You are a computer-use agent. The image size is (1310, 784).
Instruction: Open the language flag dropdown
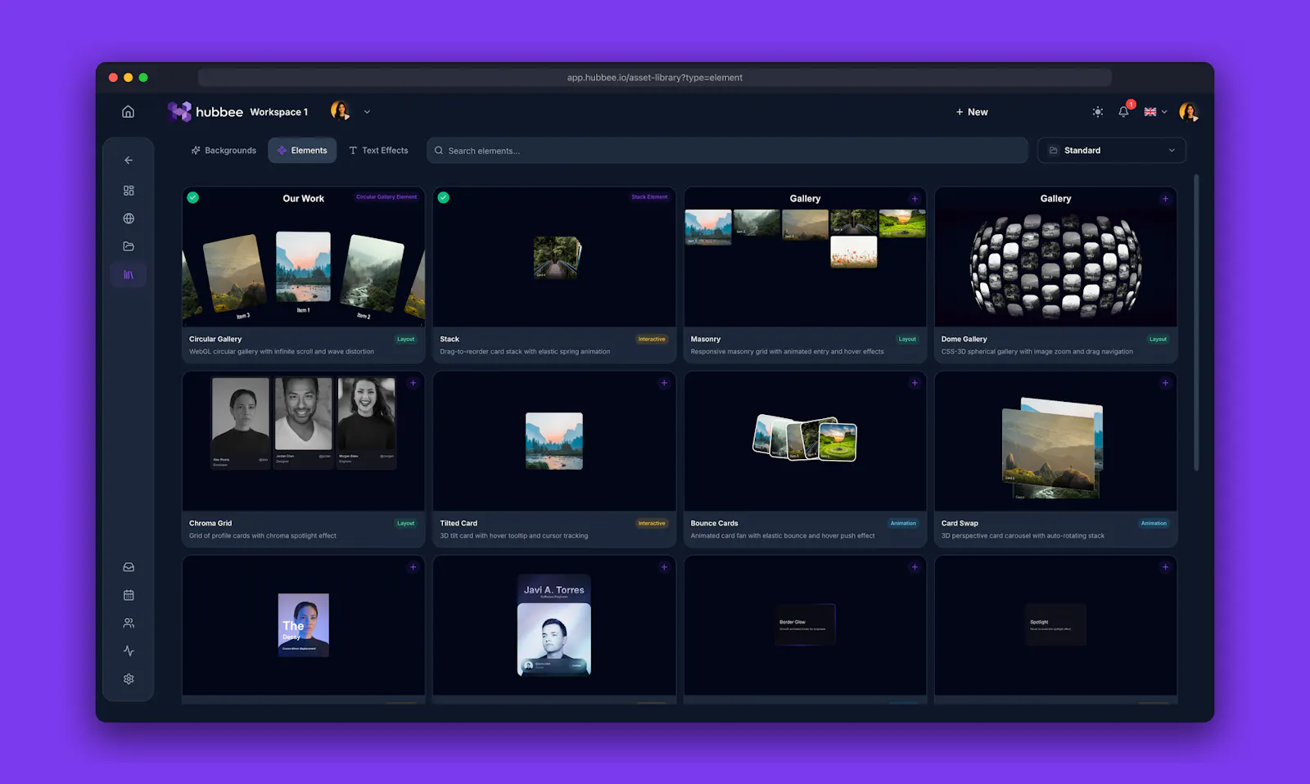[1155, 112]
